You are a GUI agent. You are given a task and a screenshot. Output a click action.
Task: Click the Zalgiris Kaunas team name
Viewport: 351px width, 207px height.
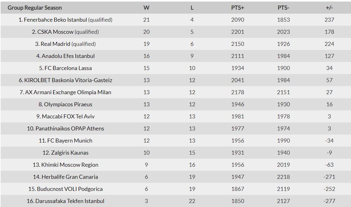pyautogui.click(x=70, y=153)
